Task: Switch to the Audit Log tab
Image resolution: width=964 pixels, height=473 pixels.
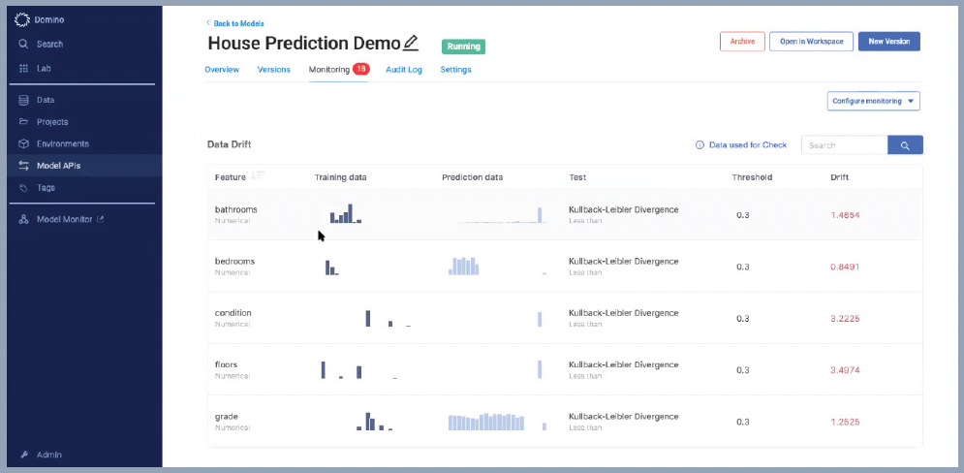Action: [x=404, y=70]
